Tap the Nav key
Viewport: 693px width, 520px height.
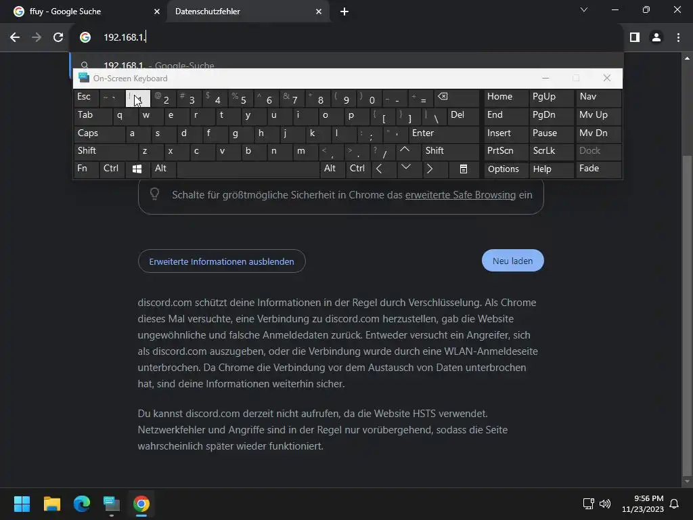click(598, 98)
